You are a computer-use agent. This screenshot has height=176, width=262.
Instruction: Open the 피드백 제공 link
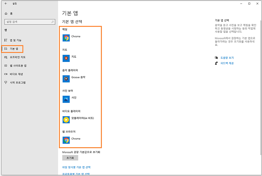click(x=227, y=63)
